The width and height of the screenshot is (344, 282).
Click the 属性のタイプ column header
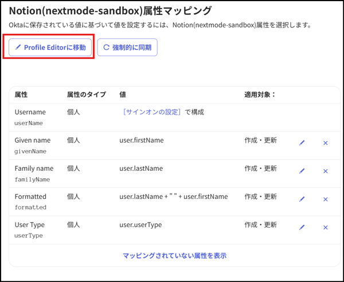[86, 95]
